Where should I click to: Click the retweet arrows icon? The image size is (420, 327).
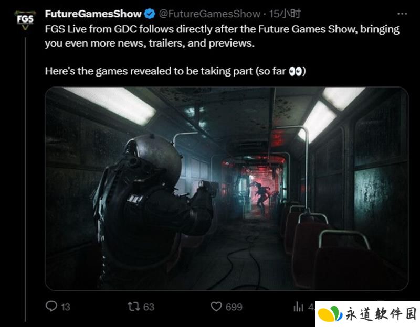(134, 307)
